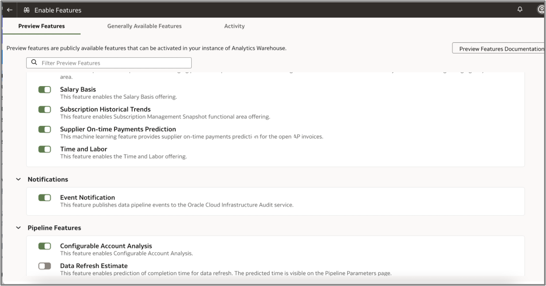The height and width of the screenshot is (286, 546).
Task: Select the Preview Features tab
Action: pyautogui.click(x=42, y=26)
